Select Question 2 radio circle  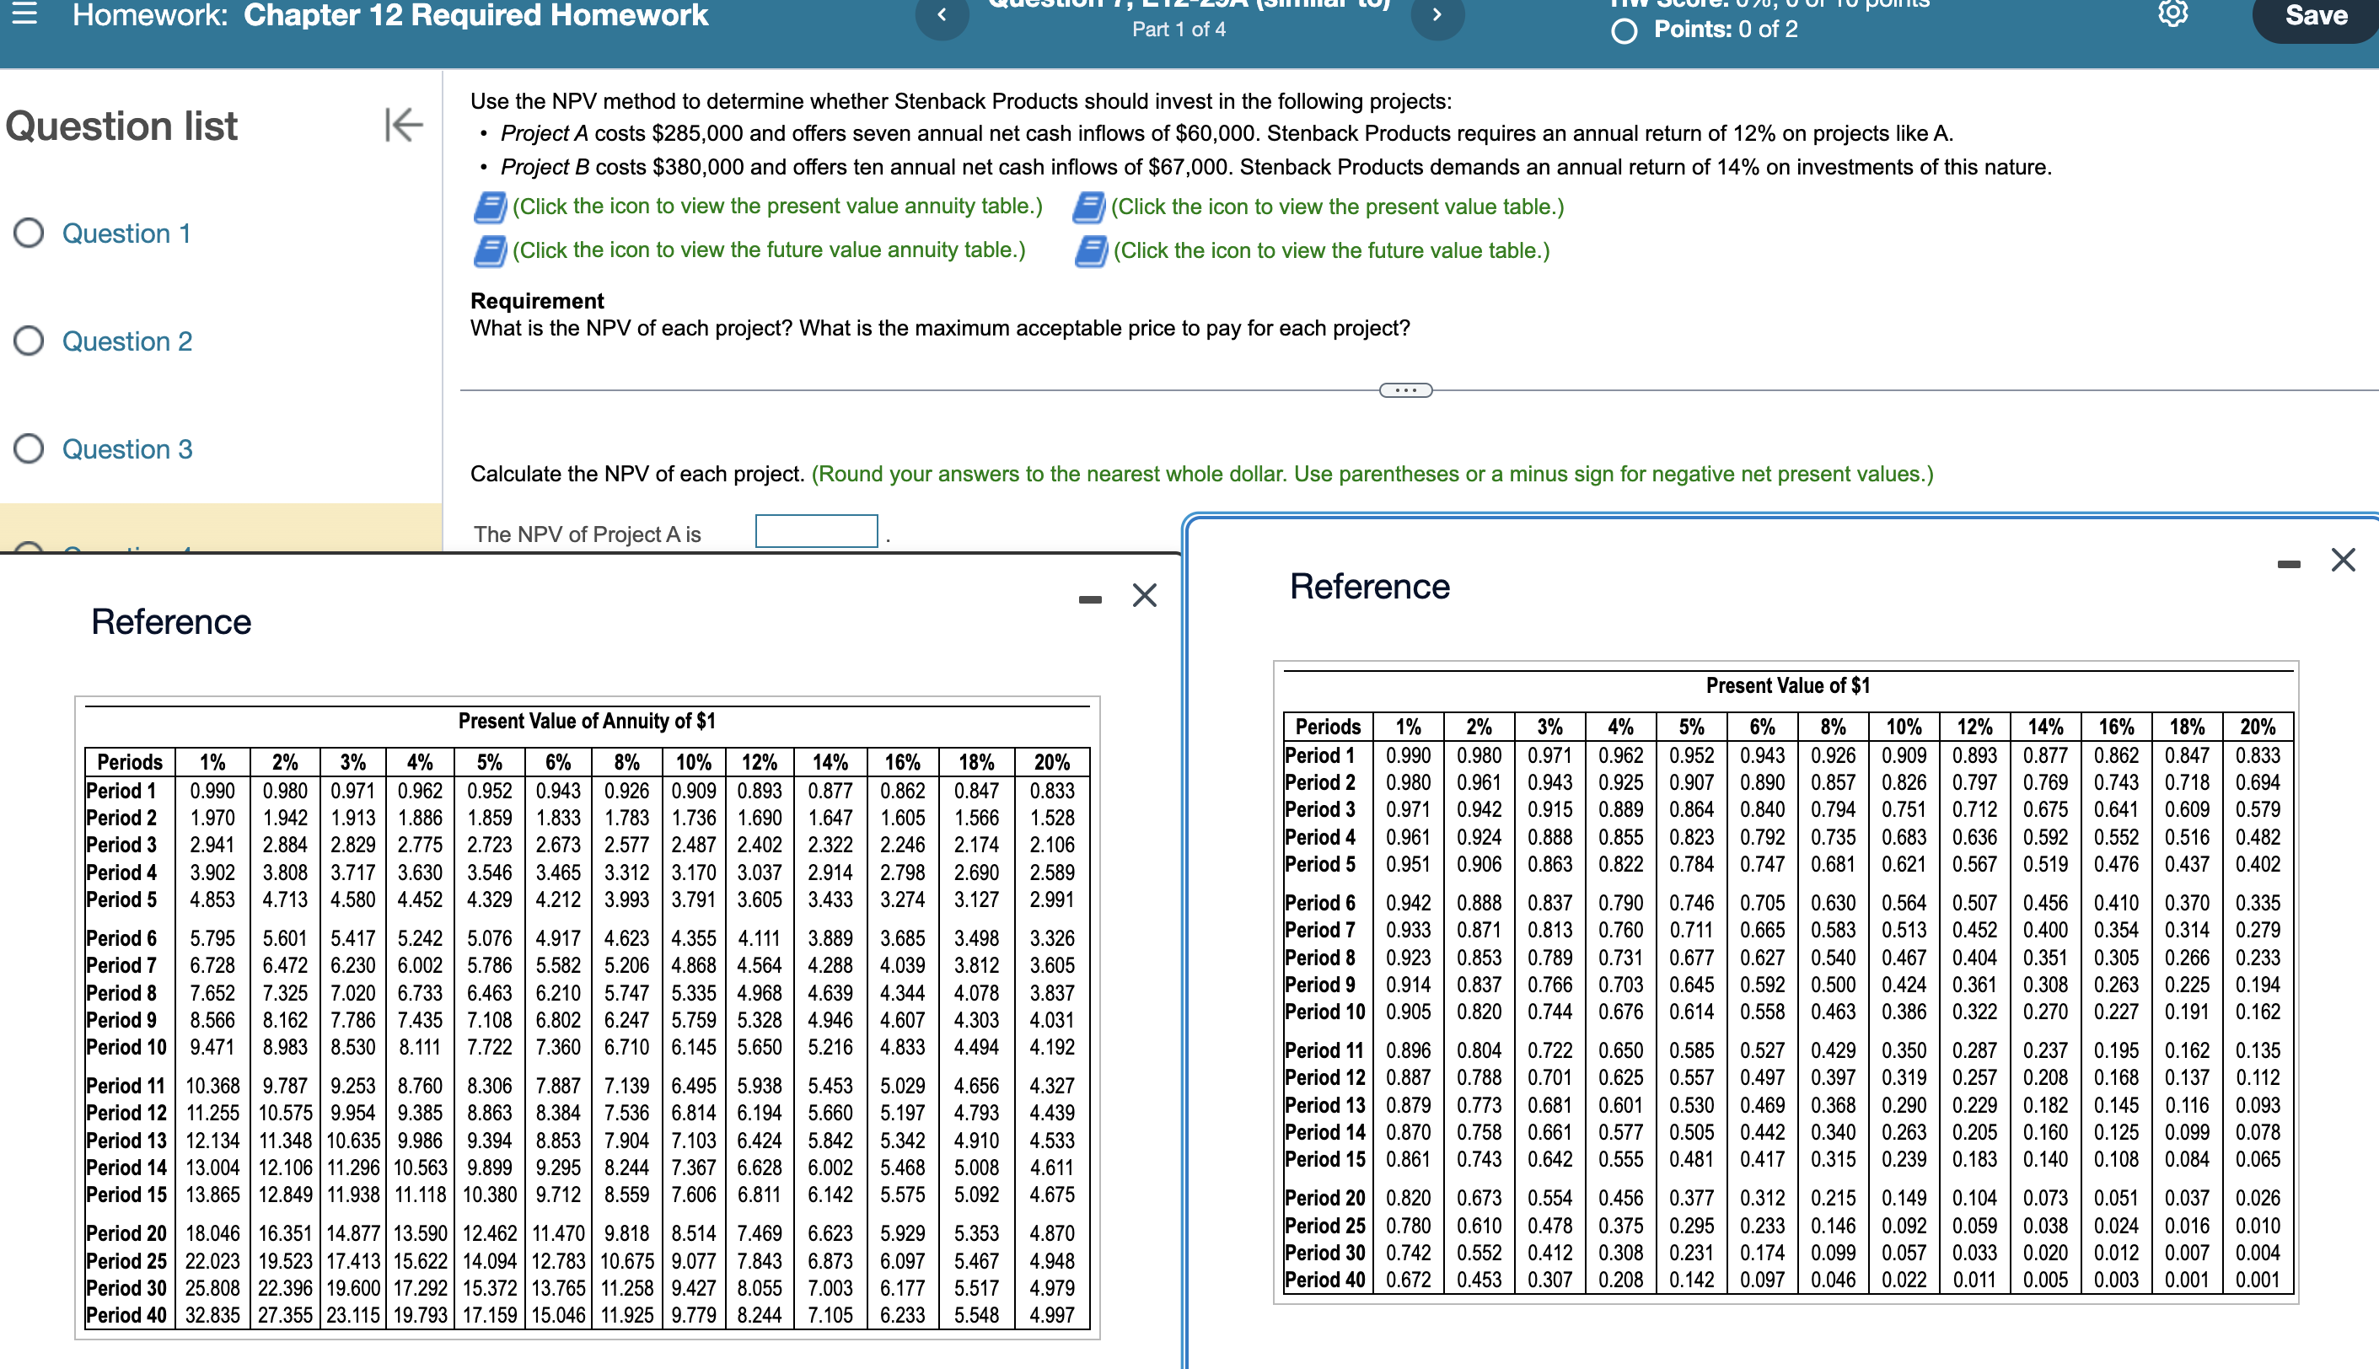[30, 341]
